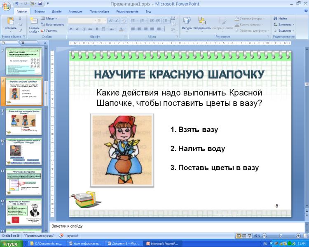
Task: Open the Design (Дизайн) ribbon tab
Action: [57, 12]
